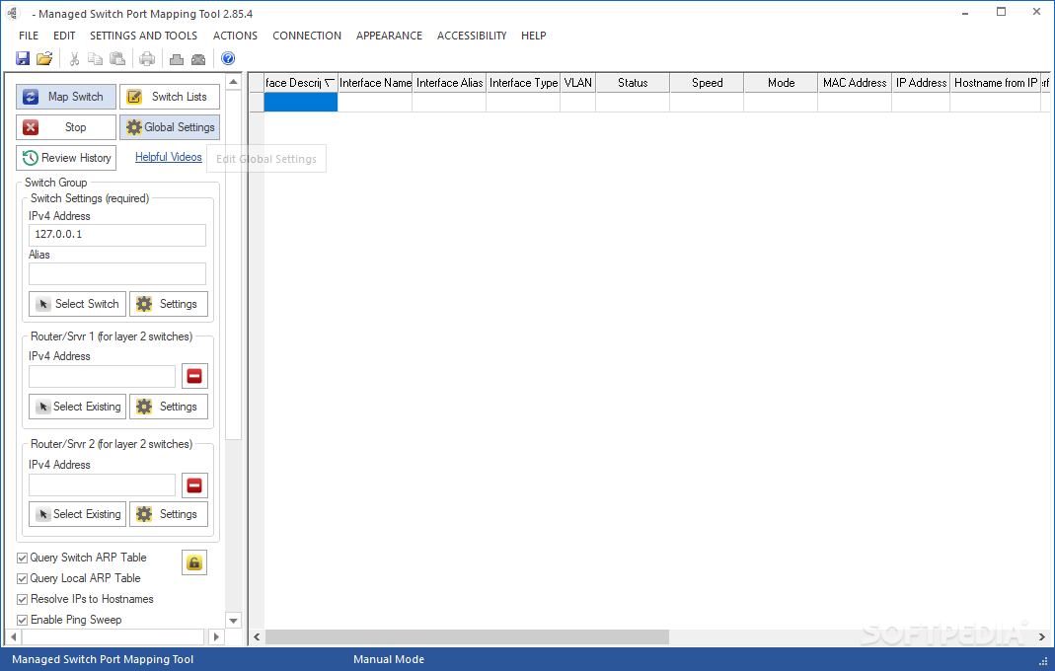Screen dimensions: 1055x671
Task: Open the Helpful Videos link
Action: pos(168,157)
